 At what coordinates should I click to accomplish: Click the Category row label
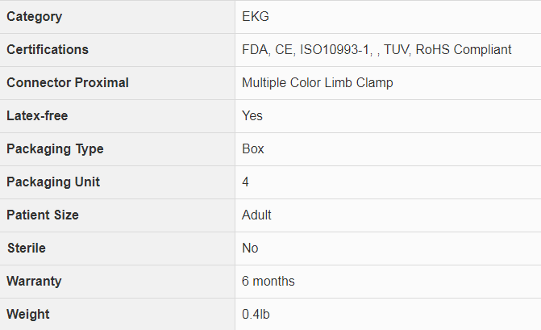click(x=34, y=17)
